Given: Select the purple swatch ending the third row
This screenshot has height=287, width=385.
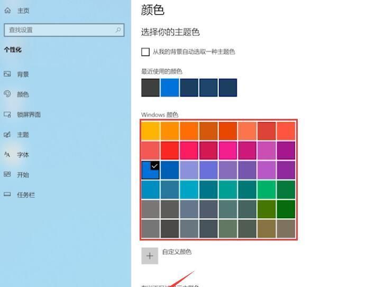Looking at the screenshot, I should 286,170.
